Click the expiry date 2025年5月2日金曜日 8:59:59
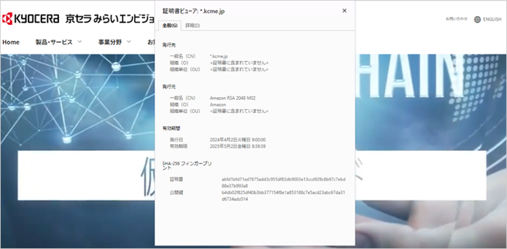The height and width of the screenshot is (249, 507). [238, 146]
